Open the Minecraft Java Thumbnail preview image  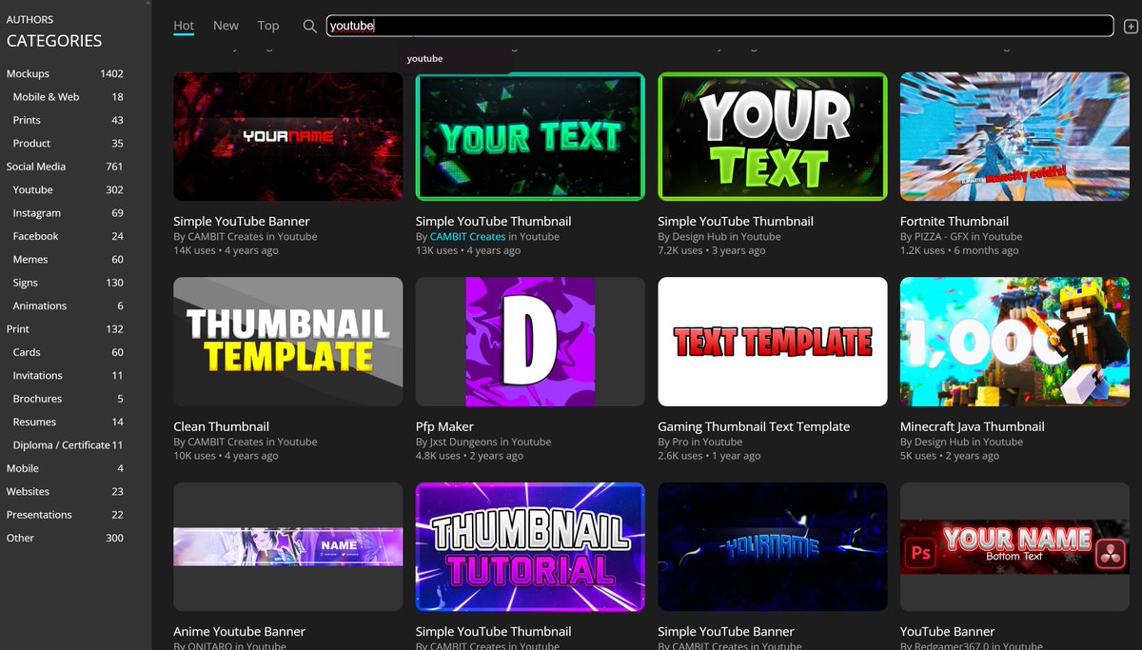pos(1015,342)
